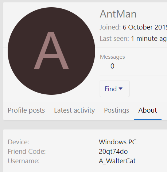Click the Joined label text
Screen dimensions: 167x172
110,27
